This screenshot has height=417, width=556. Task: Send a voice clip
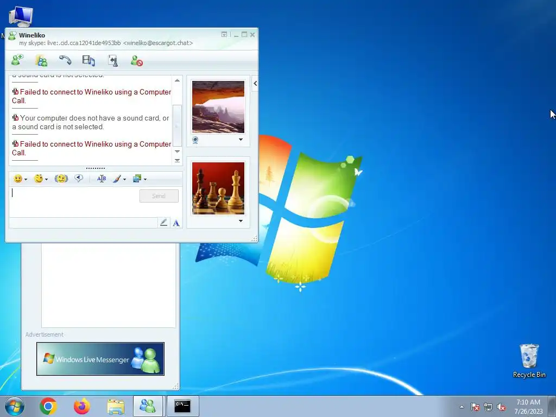pos(79,178)
